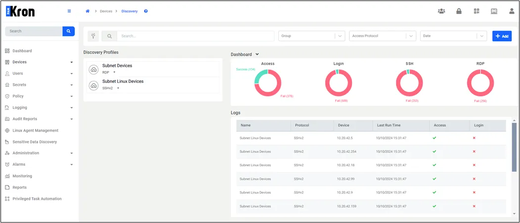Open the RDP caret under Subnet Devices
This screenshot has height=223, width=520.
pos(114,72)
